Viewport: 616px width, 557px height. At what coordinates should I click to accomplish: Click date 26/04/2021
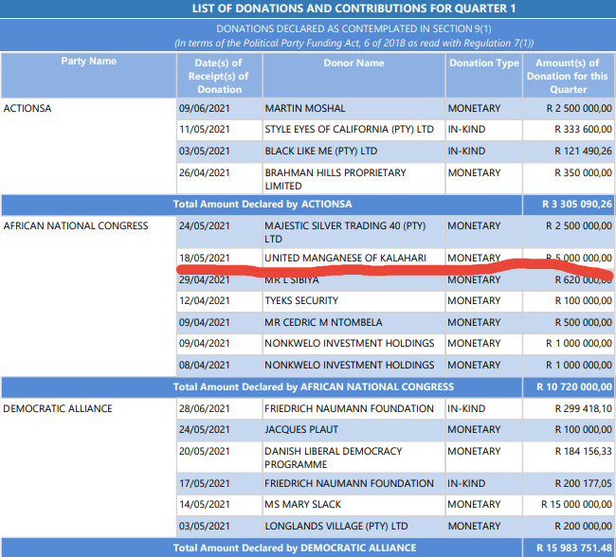[205, 172]
